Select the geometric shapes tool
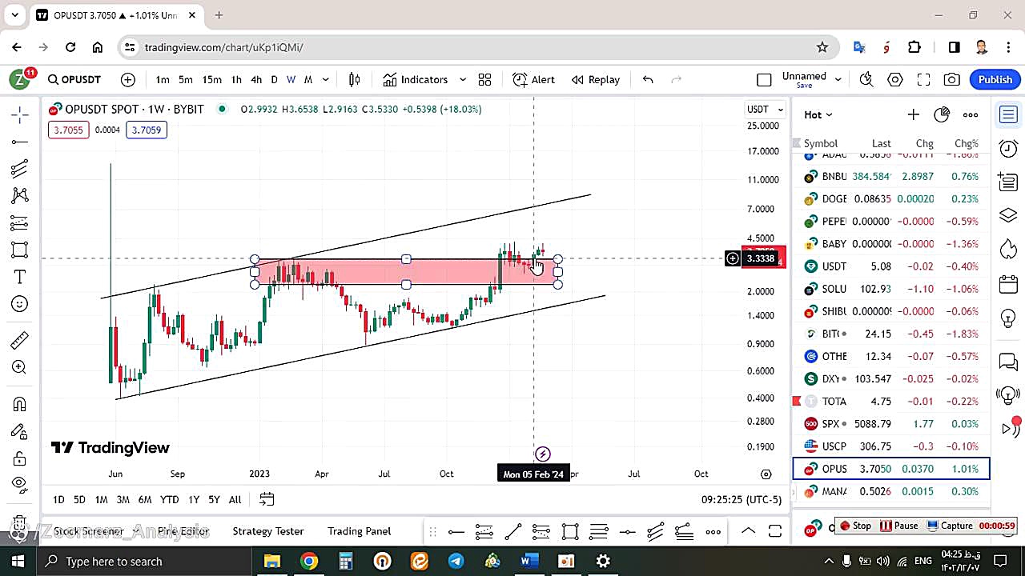 coord(20,250)
